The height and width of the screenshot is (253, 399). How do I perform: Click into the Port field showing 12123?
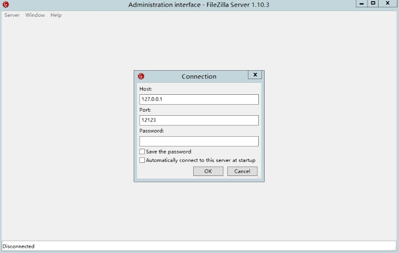click(x=198, y=120)
